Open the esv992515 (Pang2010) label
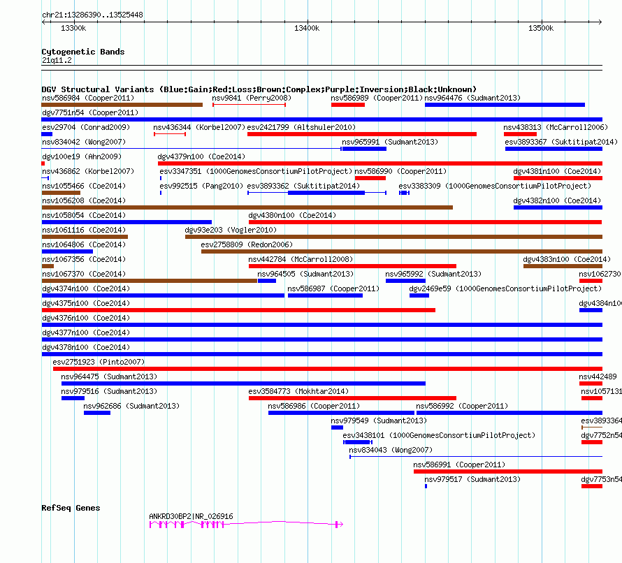The height and width of the screenshot is (563, 622). tap(201, 186)
